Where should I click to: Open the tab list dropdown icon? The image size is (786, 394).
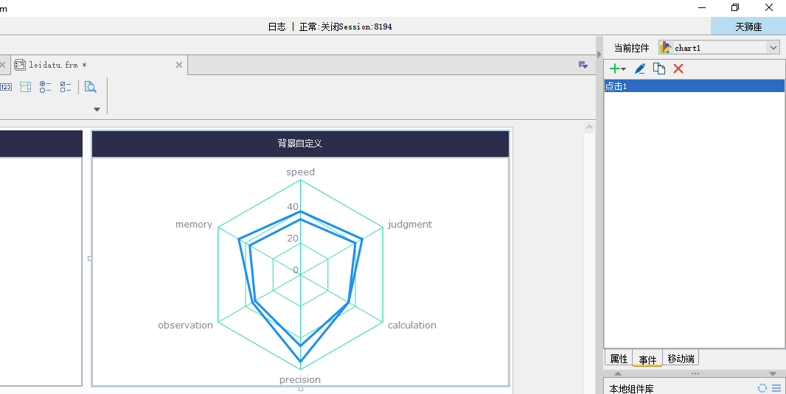pyautogui.click(x=583, y=65)
